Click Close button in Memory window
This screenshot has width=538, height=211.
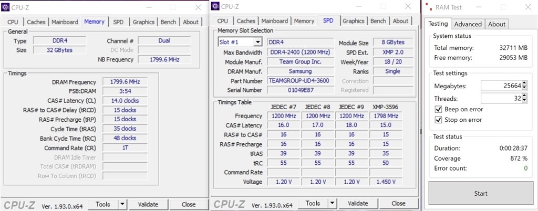point(189,205)
